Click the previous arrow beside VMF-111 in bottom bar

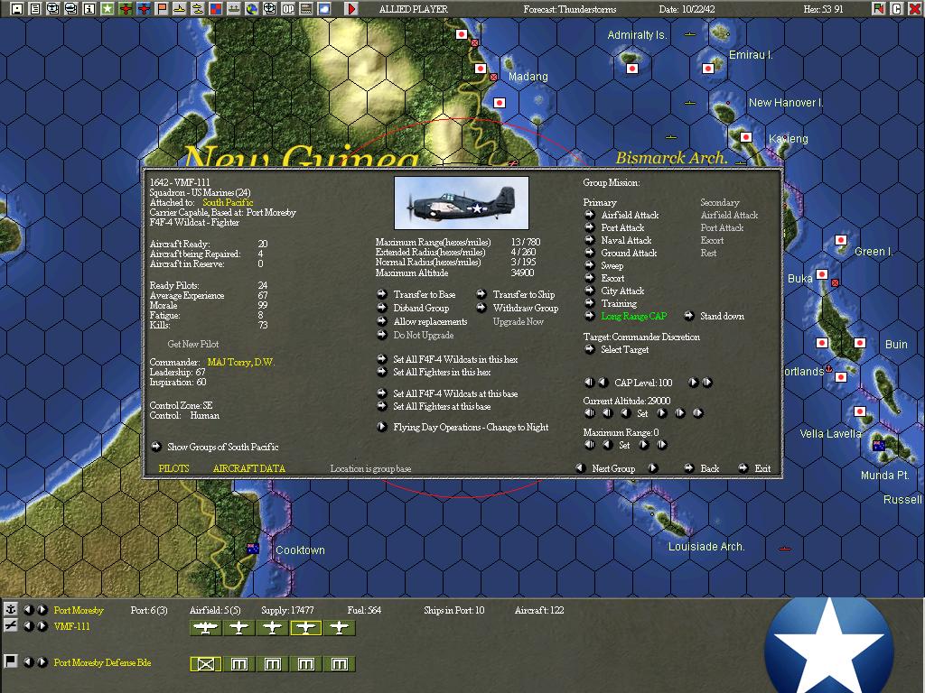[x=28, y=626]
